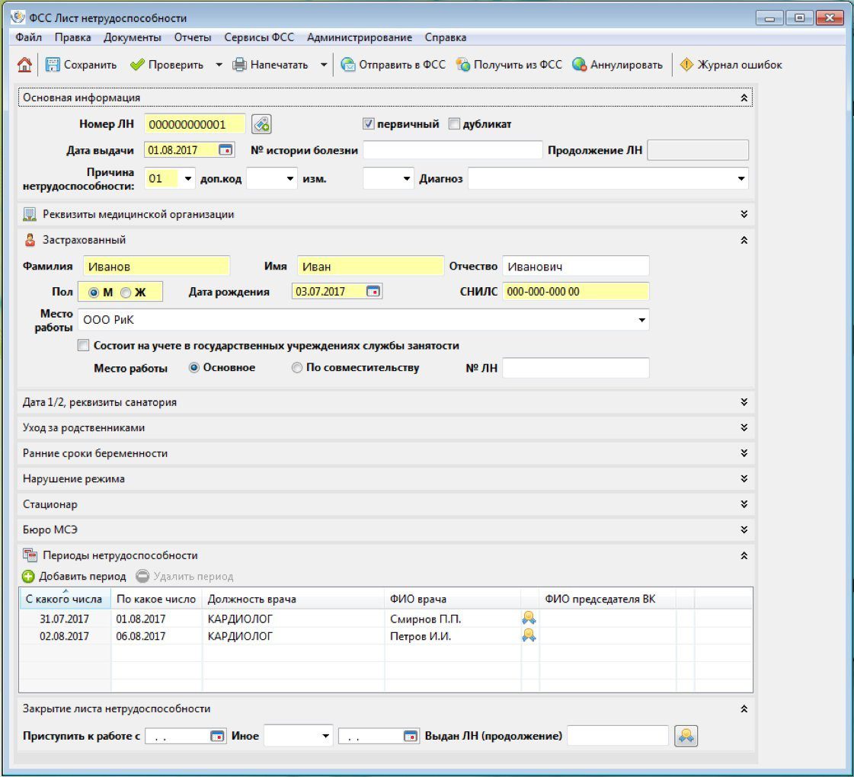Open the calendar picker for Дата выдачи

(x=226, y=150)
